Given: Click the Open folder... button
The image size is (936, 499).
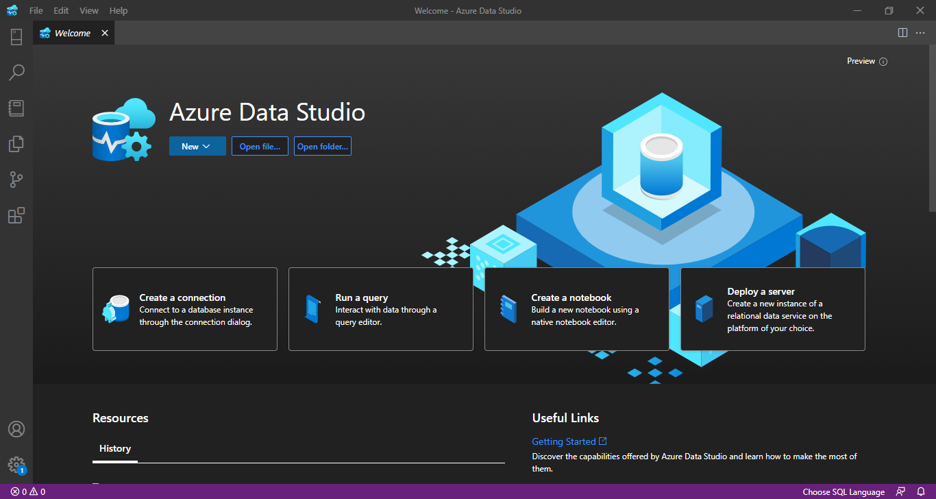Looking at the screenshot, I should pyautogui.click(x=323, y=146).
